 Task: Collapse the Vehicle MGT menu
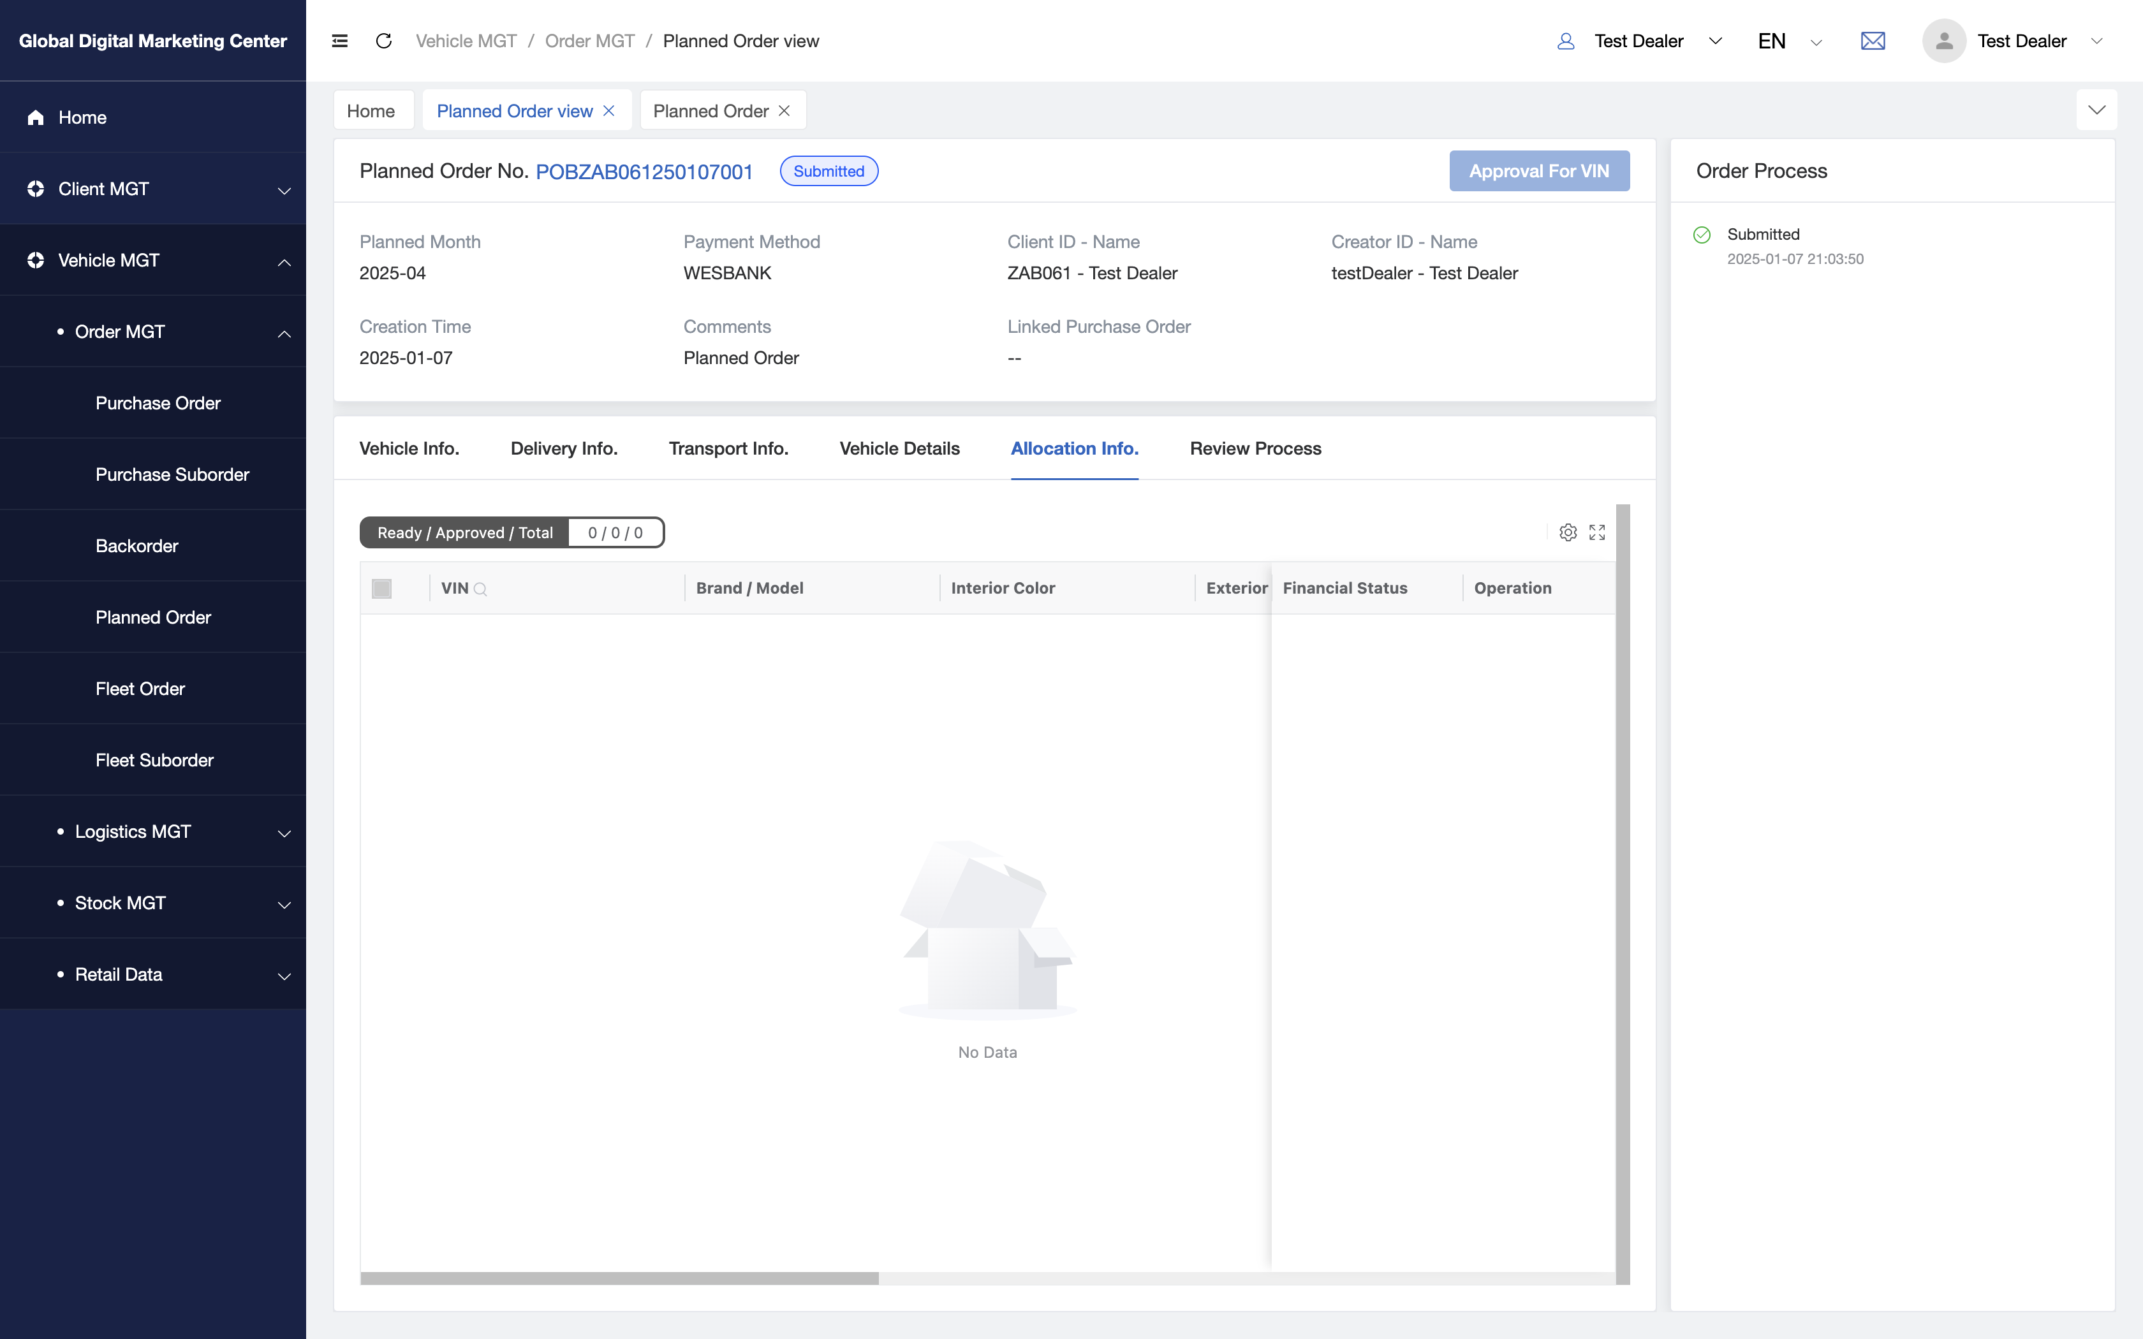tap(284, 262)
